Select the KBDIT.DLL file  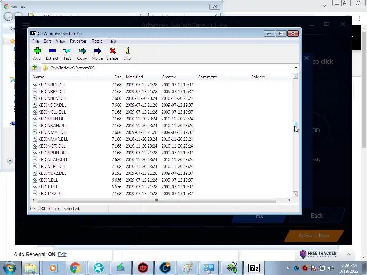pyautogui.click(x=48, y=186)
